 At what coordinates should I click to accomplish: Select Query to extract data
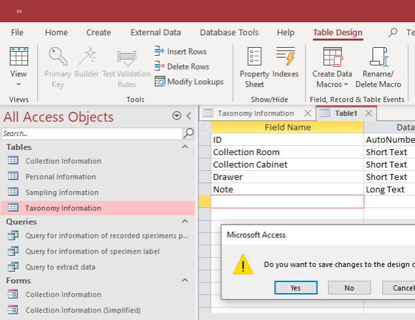coord(98,267)
